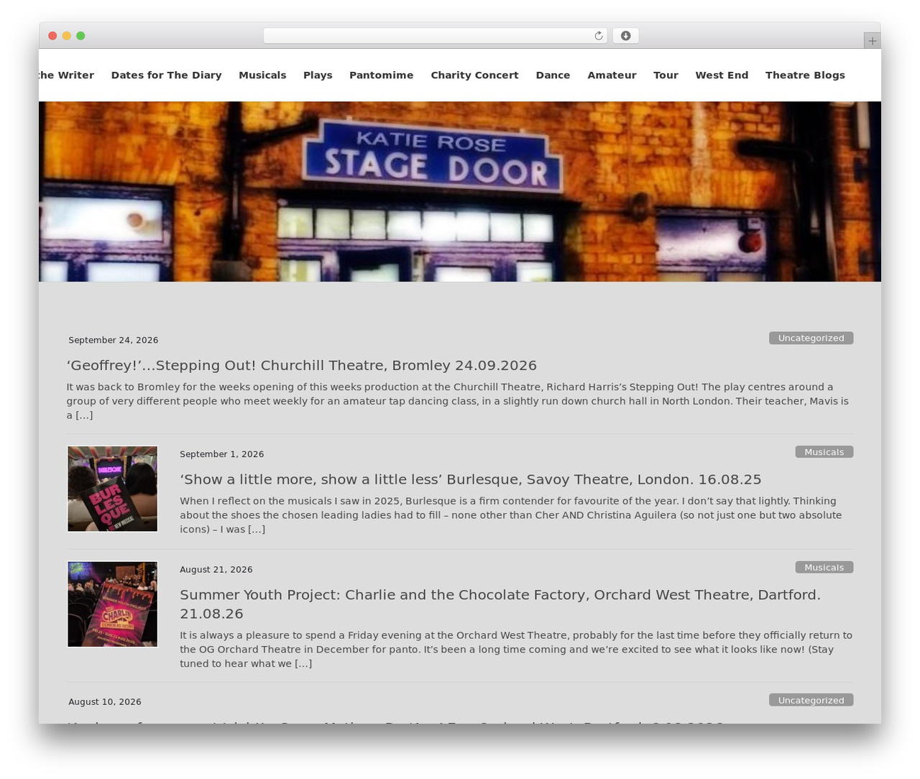Open the Theatre Blogs menu item
This screenshot has height=779, width=920.
click(805, 75)
